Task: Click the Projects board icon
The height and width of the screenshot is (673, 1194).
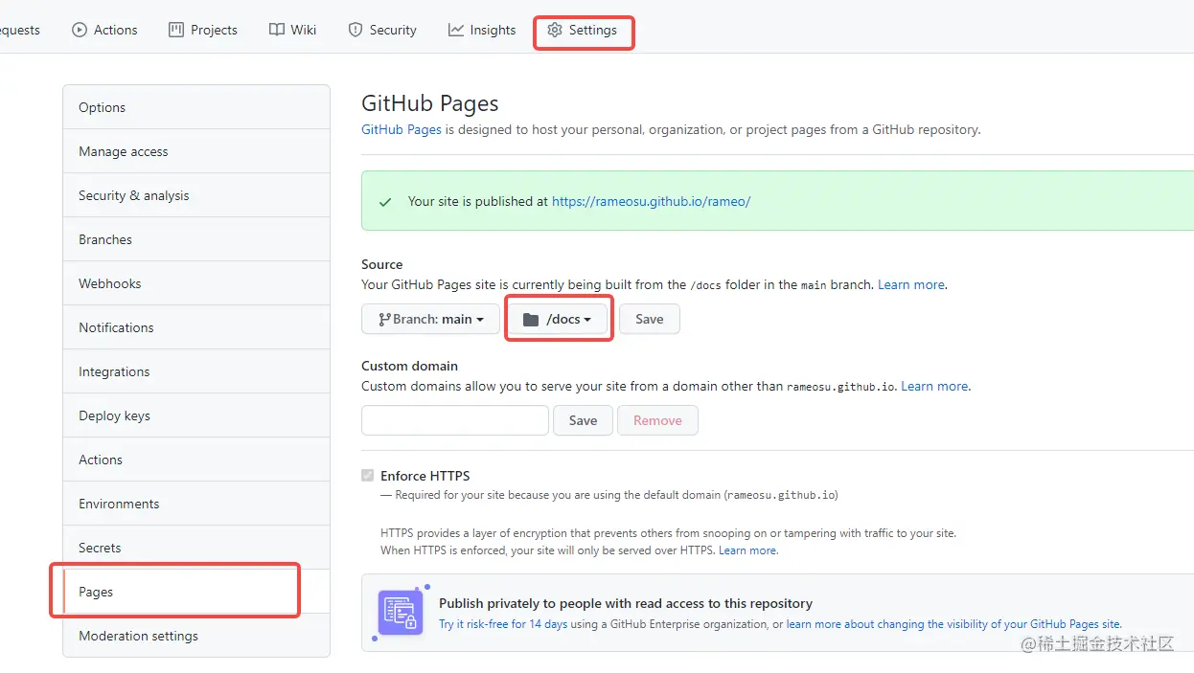Action: pos(176,30)
